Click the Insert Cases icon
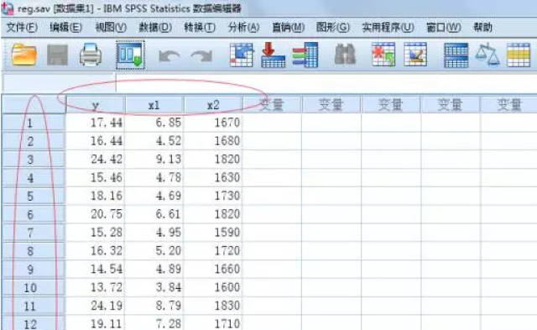 [x=383, y=55]
